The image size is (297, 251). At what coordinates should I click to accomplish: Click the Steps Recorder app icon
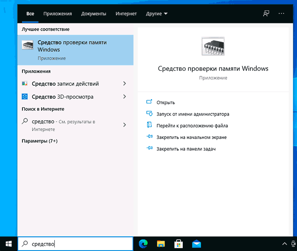point(25,83)
